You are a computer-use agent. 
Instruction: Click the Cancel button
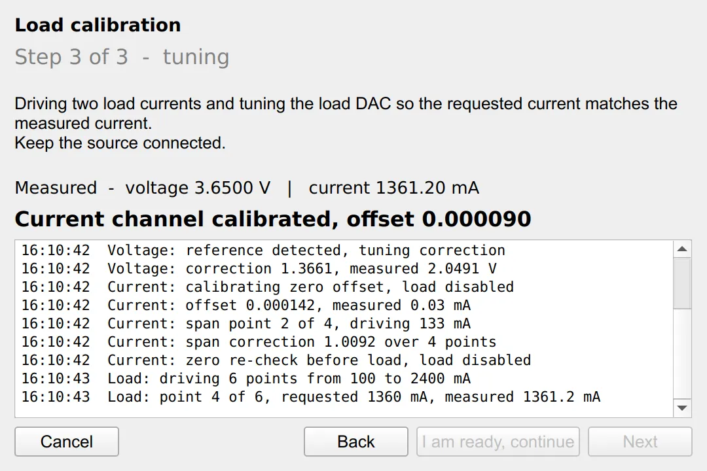(67, 442)
